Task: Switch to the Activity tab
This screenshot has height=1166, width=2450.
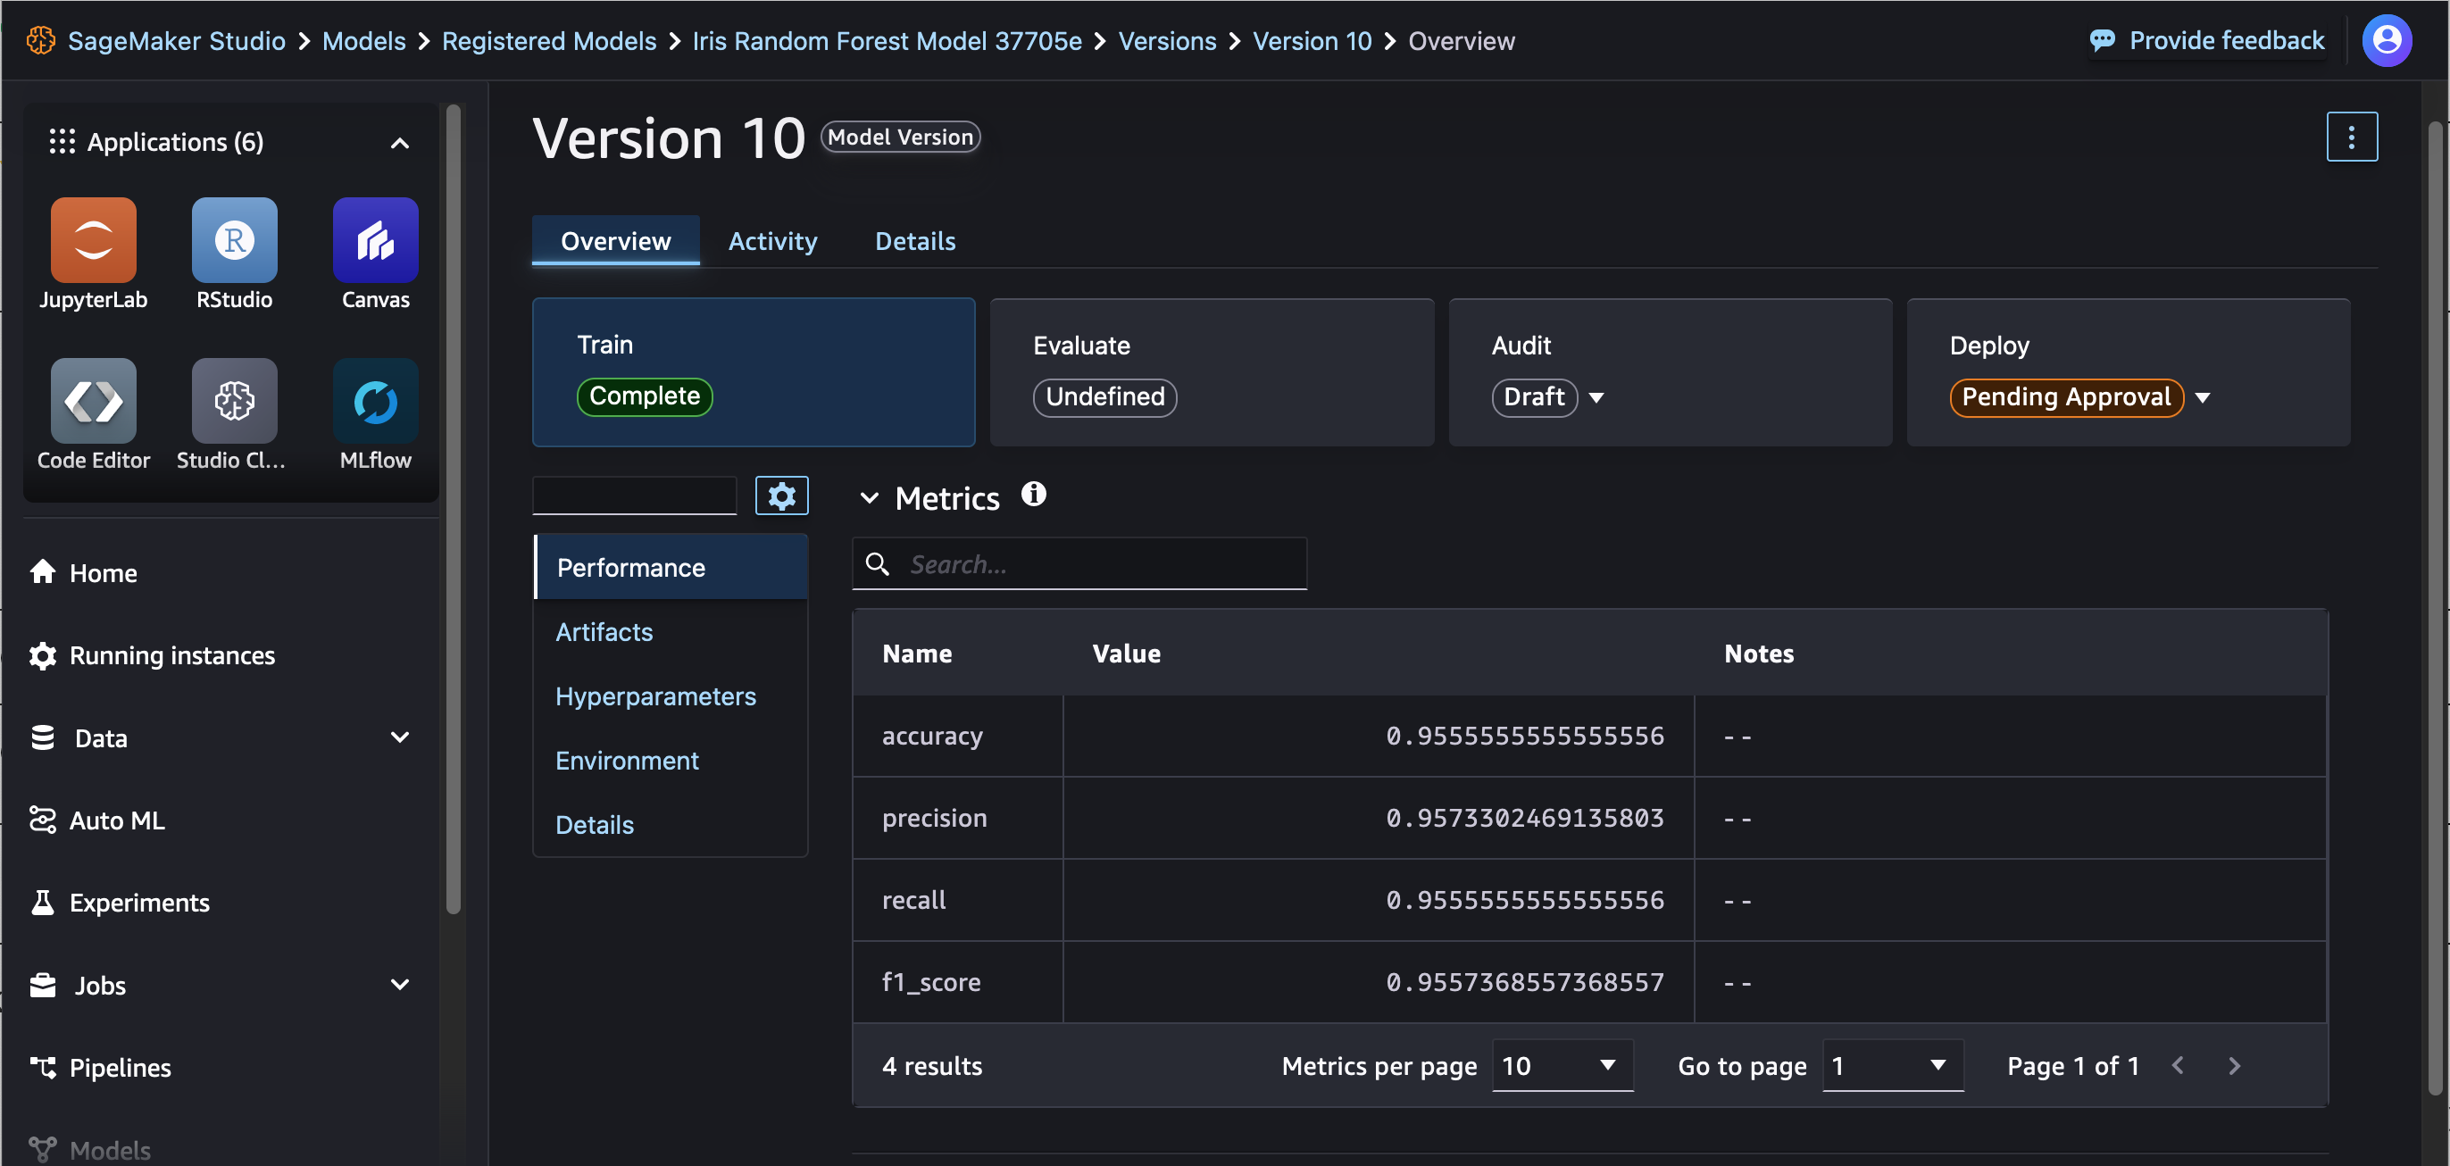Action: (771, 241)
